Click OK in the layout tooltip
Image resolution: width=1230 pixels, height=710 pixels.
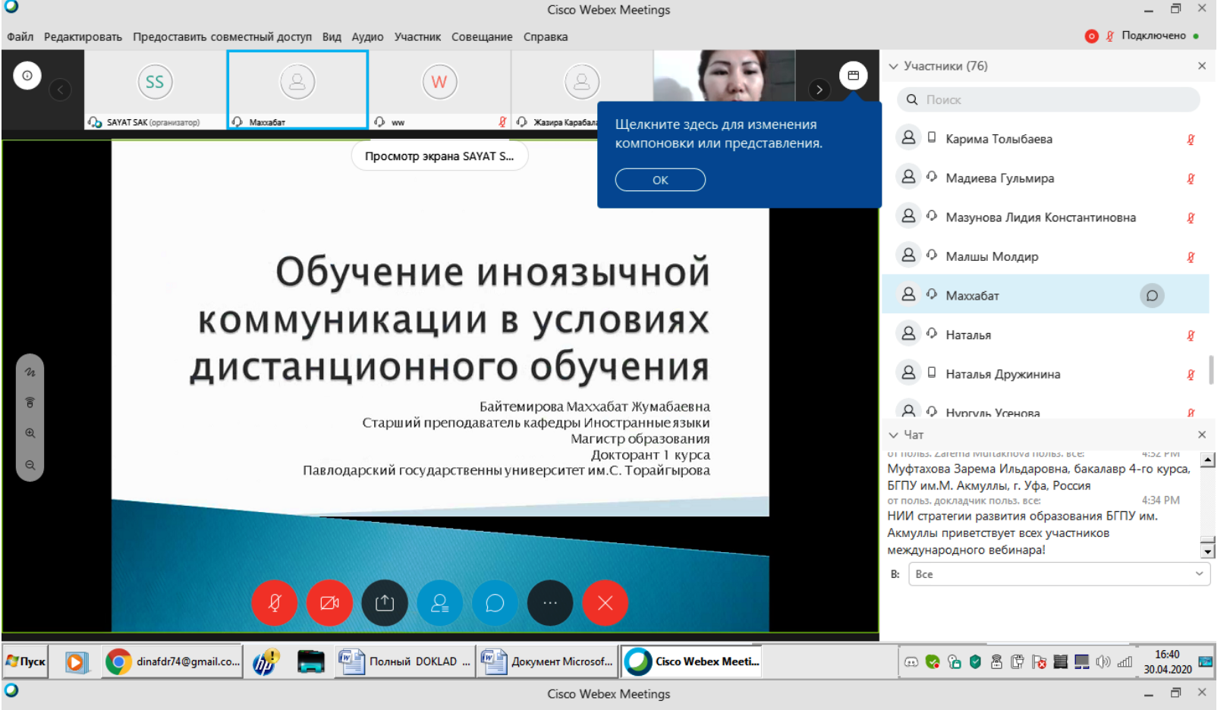tap(660, 180)
